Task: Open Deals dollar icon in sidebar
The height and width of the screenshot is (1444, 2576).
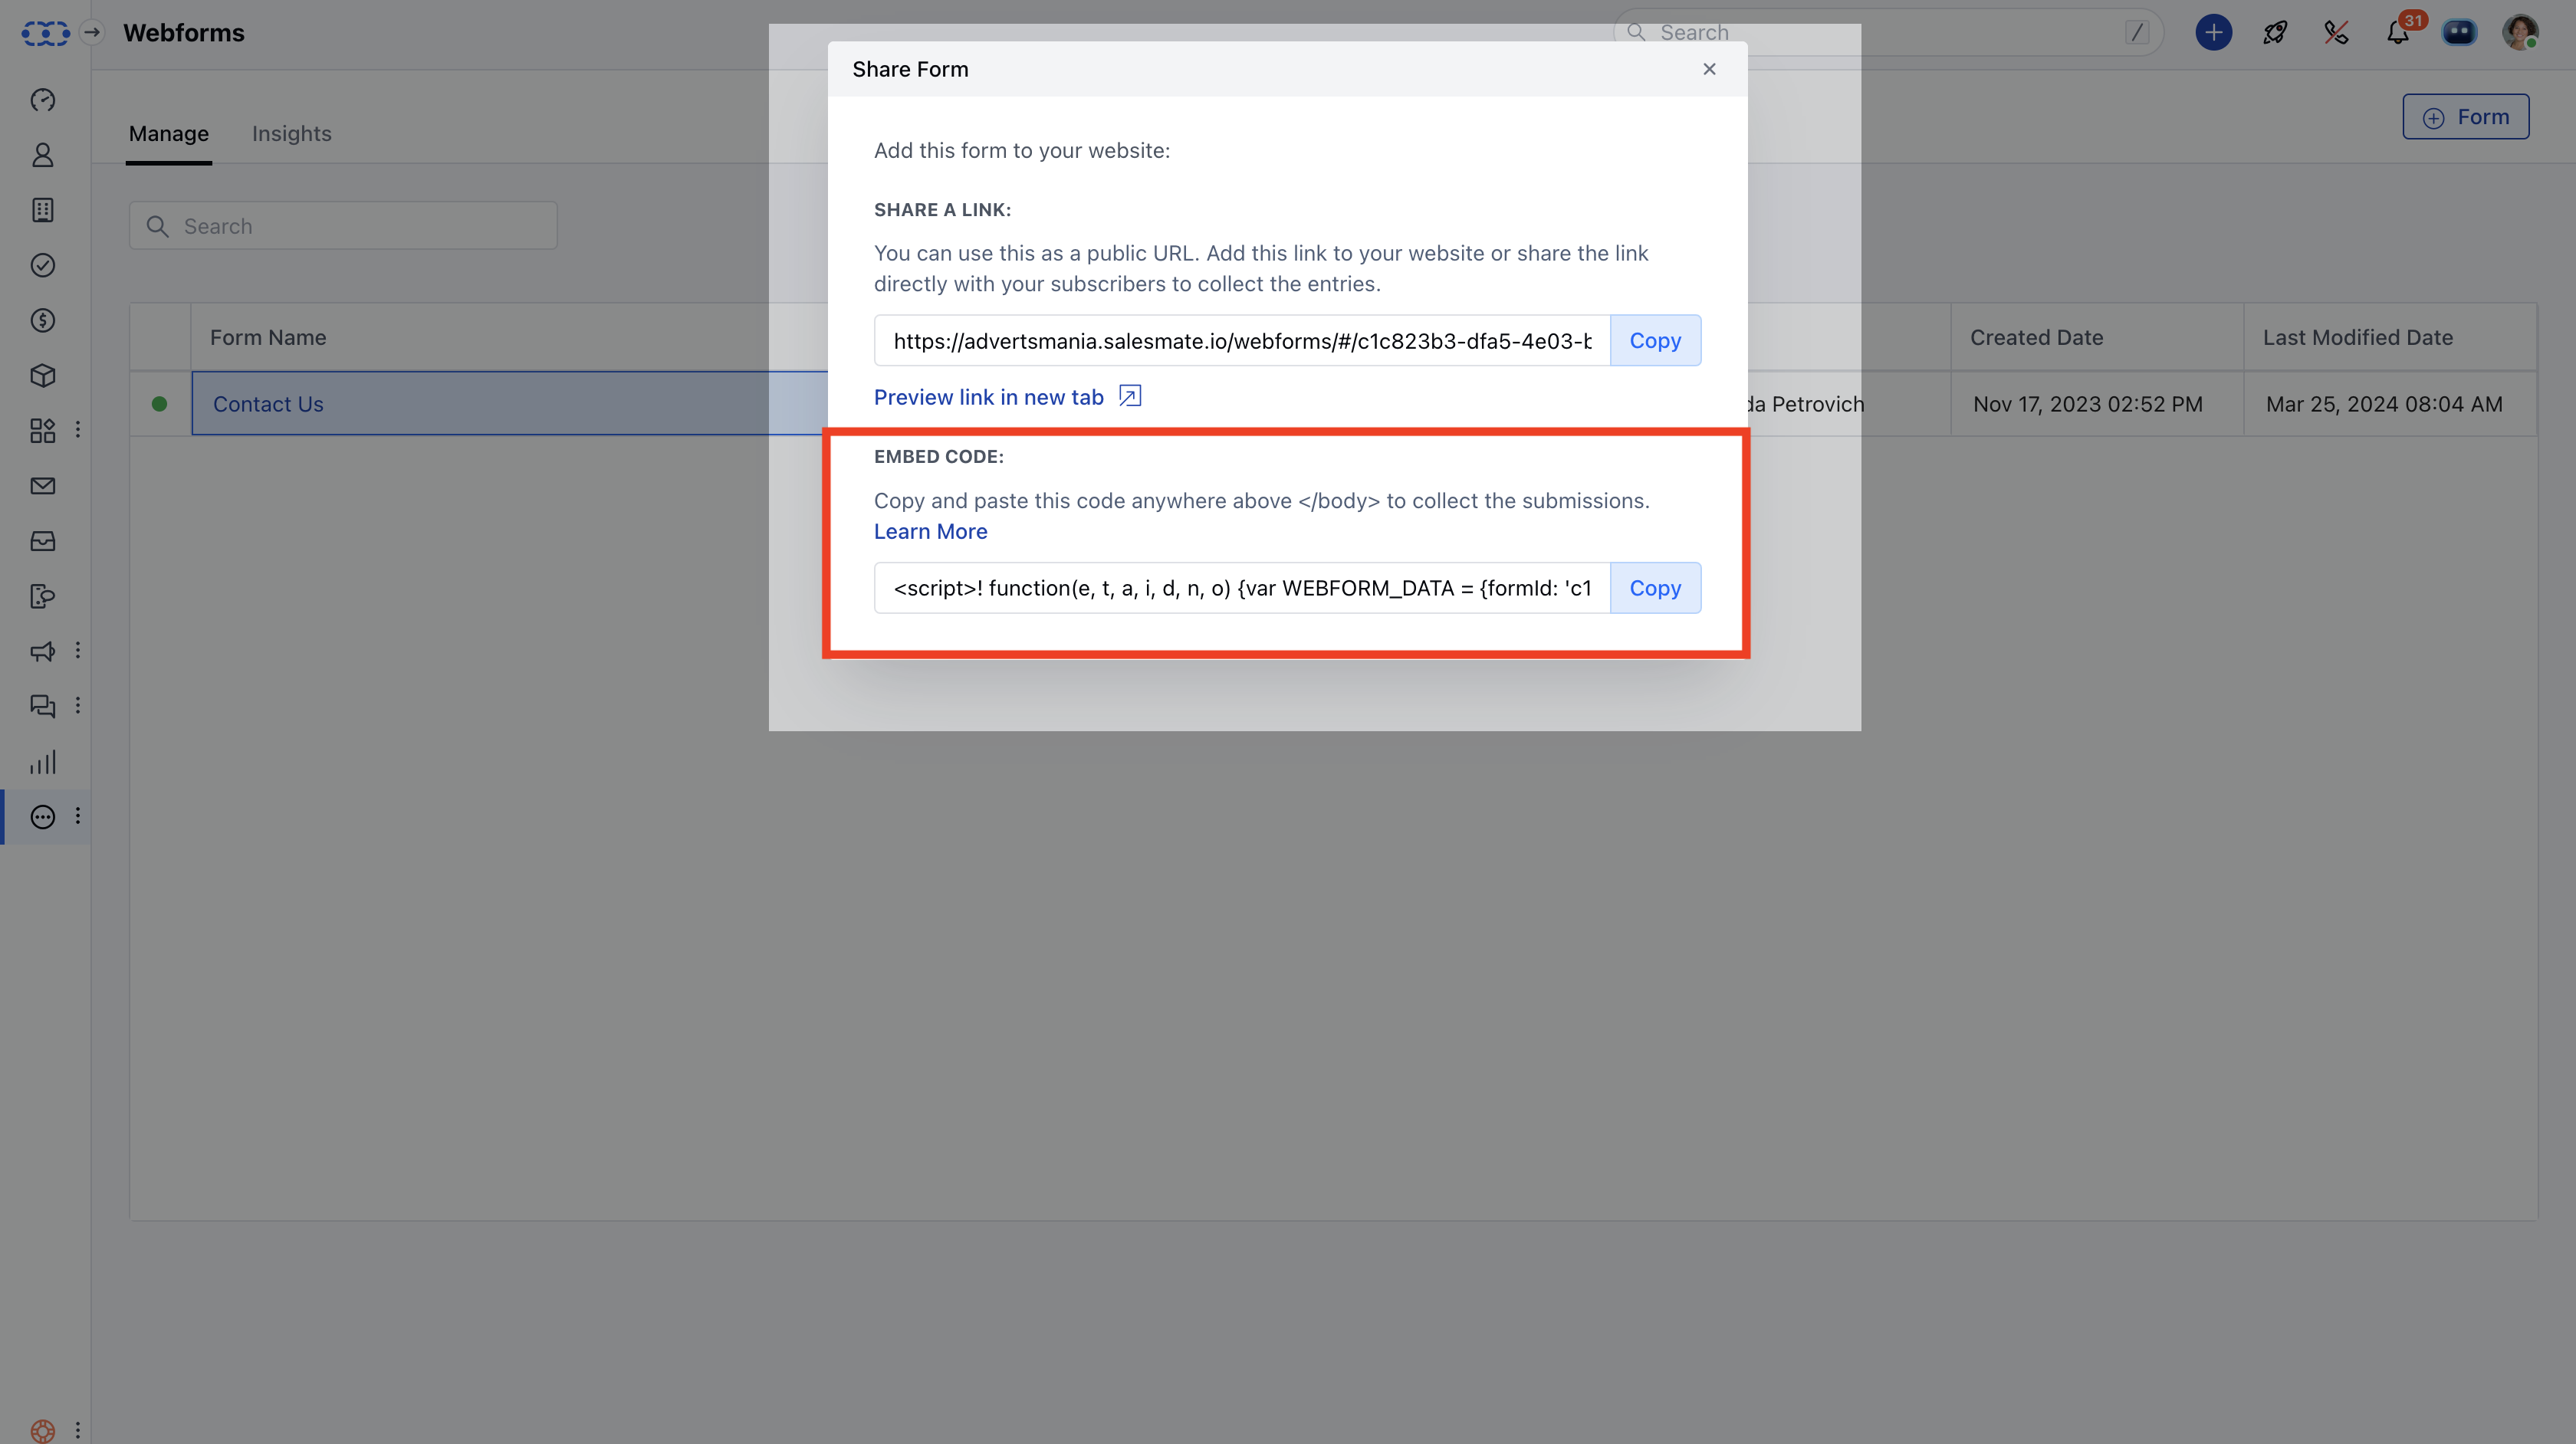Action: (x=43, y=320)
